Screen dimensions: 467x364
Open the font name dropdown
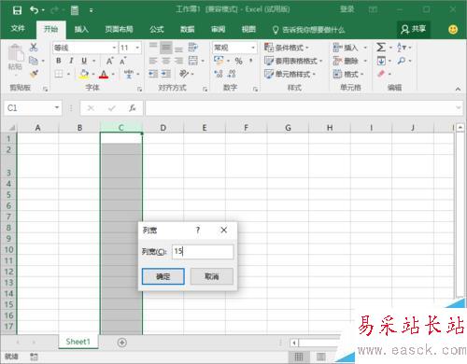pyautogui.click(x=114, y=48)
